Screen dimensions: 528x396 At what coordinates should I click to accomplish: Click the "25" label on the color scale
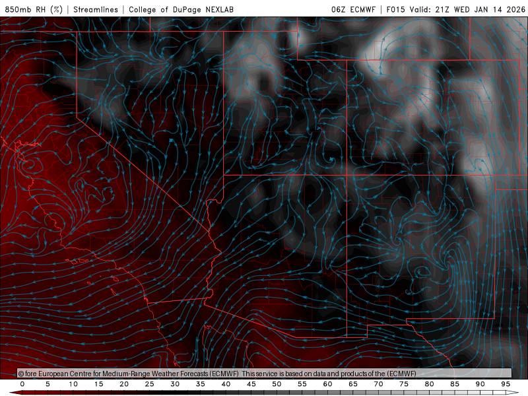tap(150, 384)
